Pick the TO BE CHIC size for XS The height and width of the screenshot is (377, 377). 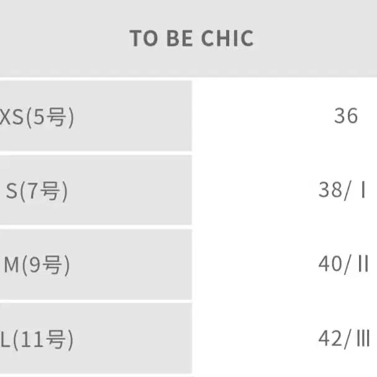point(345,116)
